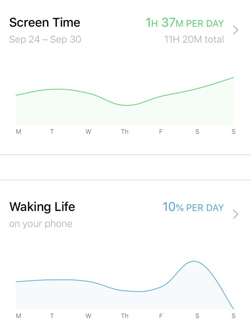Select Th label under Waking Life chart

125,316
